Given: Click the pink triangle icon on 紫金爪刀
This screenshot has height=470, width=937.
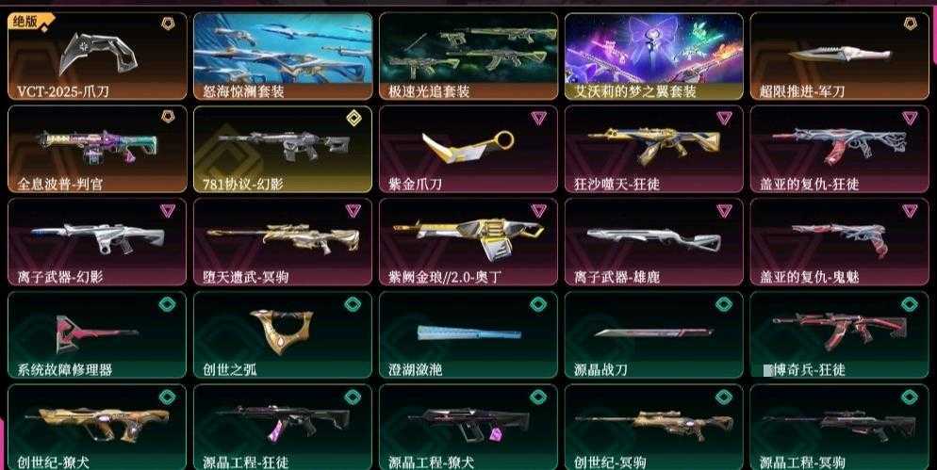Looking at the screenshot, I should tap(538, 118).
